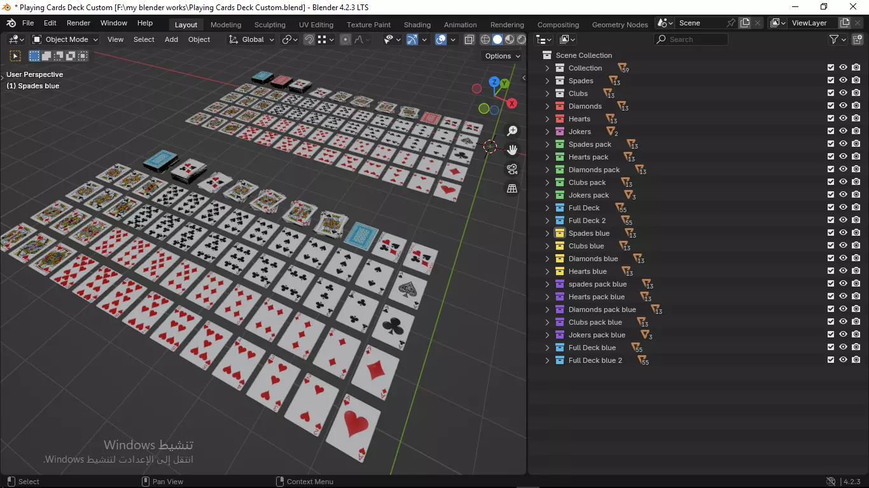The height and width of the screenshot is (488, 869).
Task: Toggle proportional editing icon
Action: (x=345, y=39)
